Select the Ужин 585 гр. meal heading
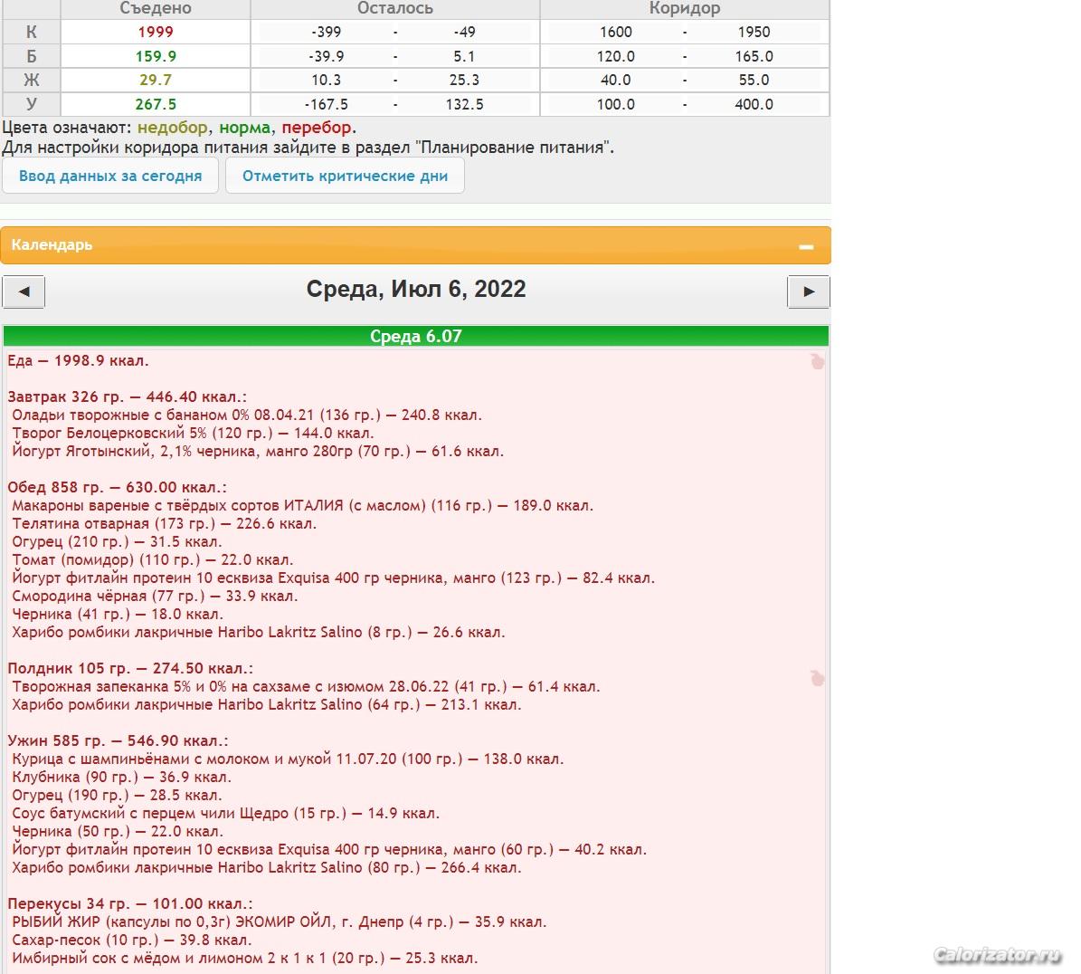Image resolution: width=1081 pixels, height=974 pixels. coord(118,740)
